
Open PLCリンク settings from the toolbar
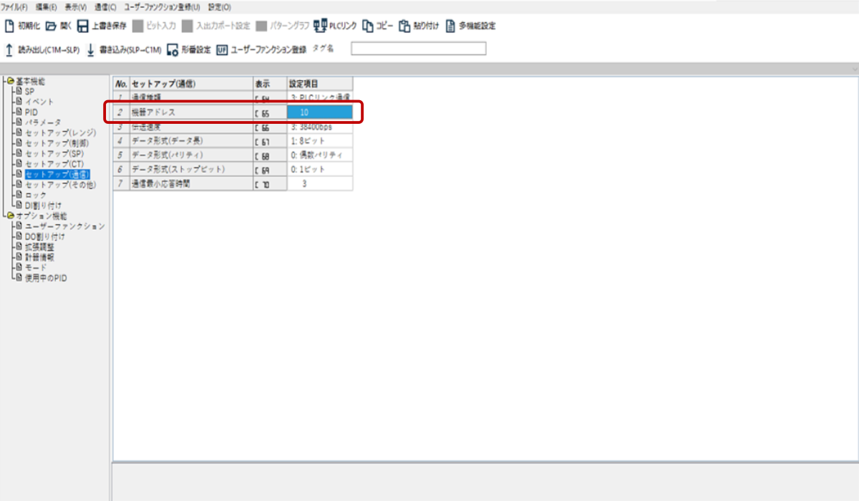pos(321,26)
